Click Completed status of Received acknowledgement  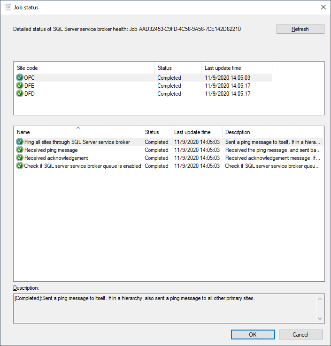(x=156, y=158)
